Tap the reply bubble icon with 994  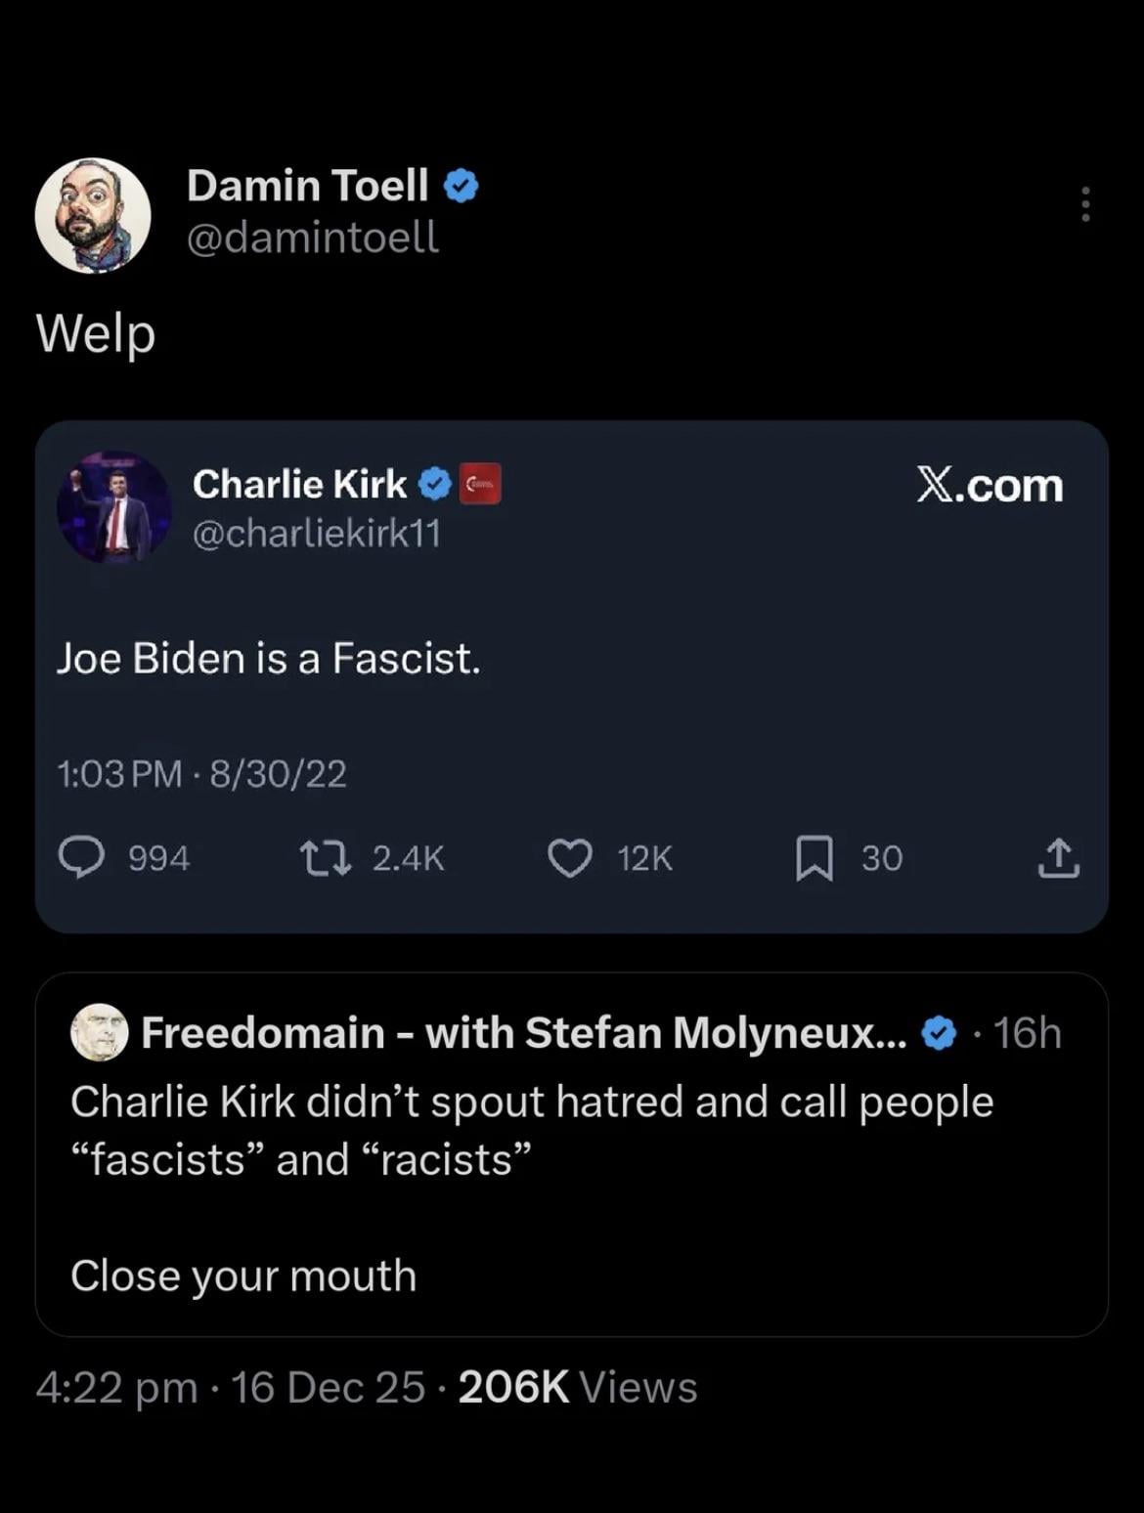coord(81,858)
